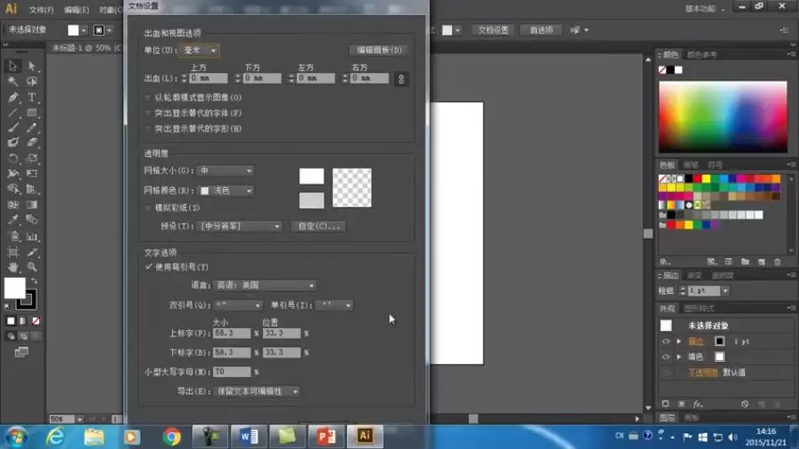
Task: Select the Artboard tool
Action: pyautogui.click(x=12, y=252)
